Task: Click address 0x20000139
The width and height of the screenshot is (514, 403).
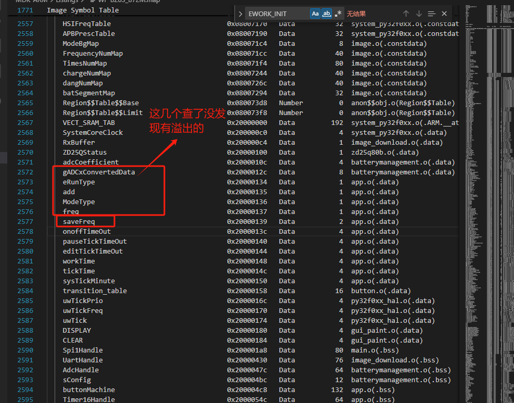Action: point(247,221)
